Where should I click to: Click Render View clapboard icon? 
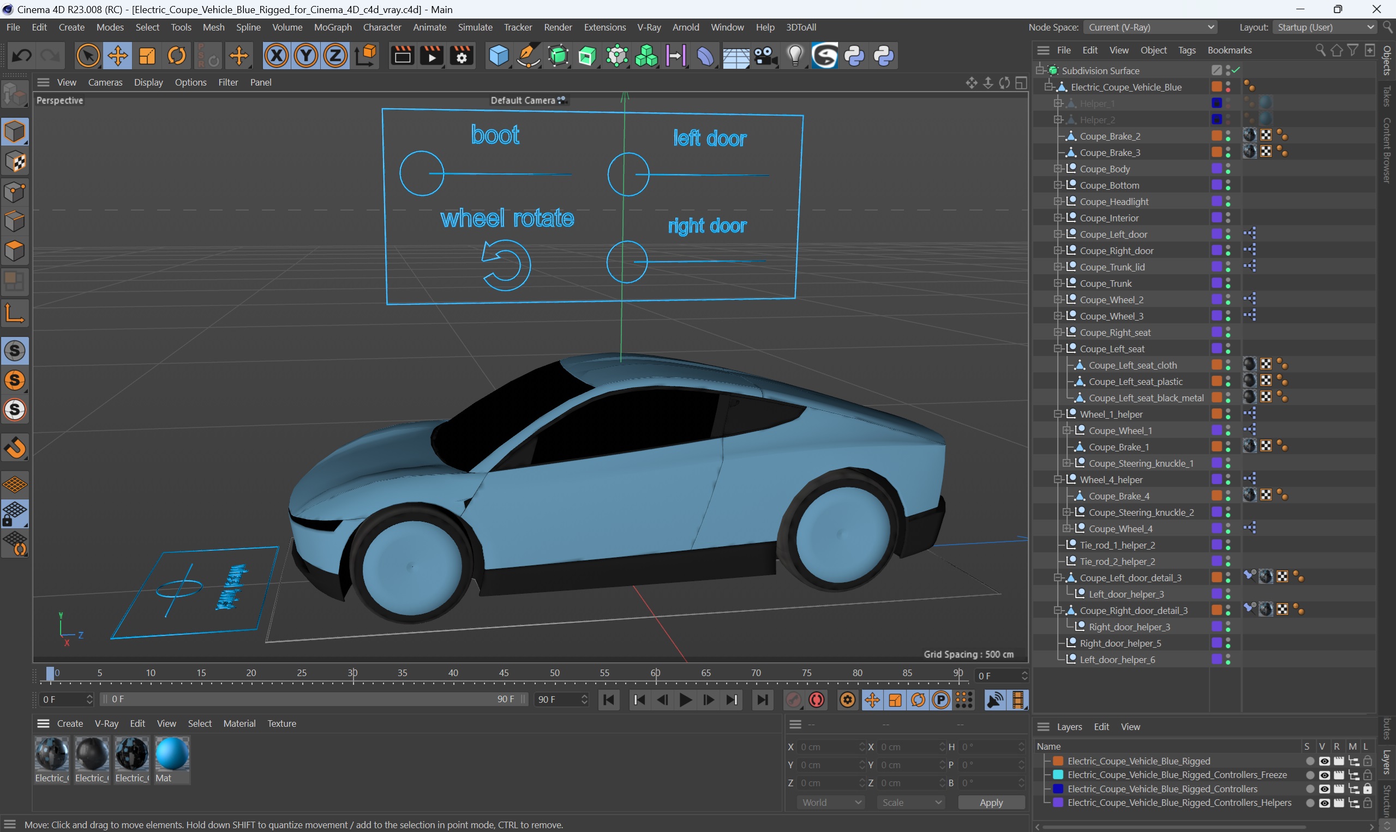402,56
